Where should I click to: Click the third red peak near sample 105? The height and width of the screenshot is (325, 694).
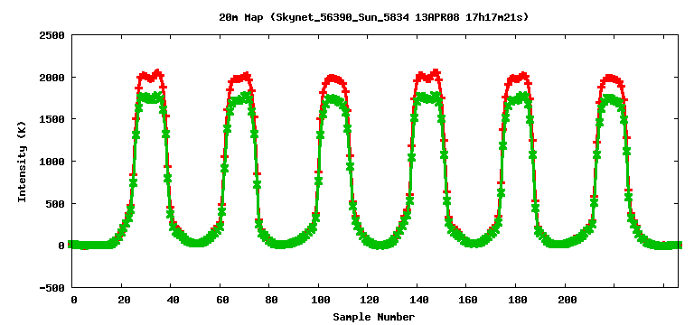tap(333, 79)
